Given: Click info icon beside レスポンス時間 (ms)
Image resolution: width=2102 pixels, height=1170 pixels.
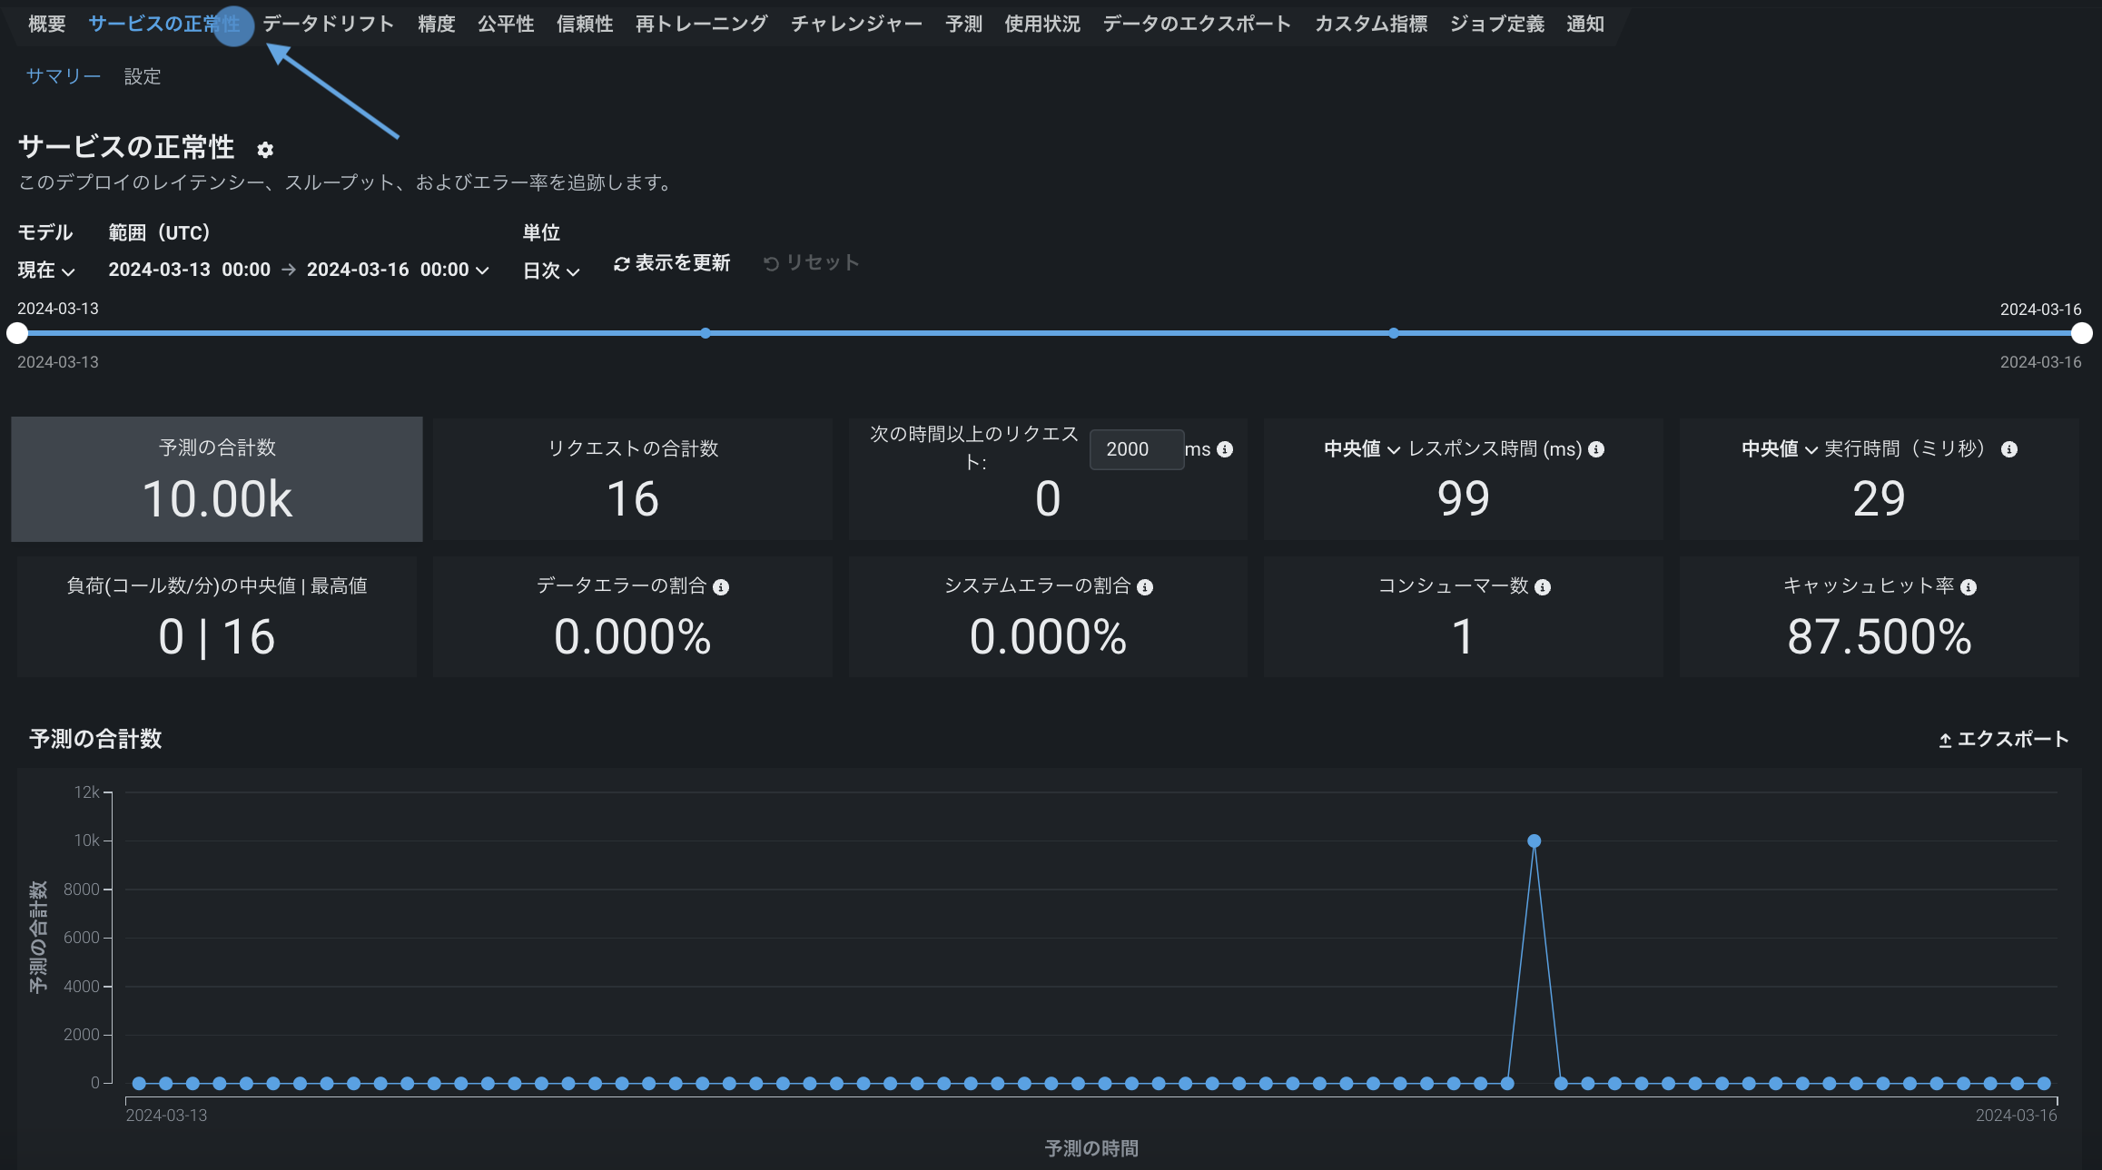Looking at the screenshot, I should (1596, 449).
